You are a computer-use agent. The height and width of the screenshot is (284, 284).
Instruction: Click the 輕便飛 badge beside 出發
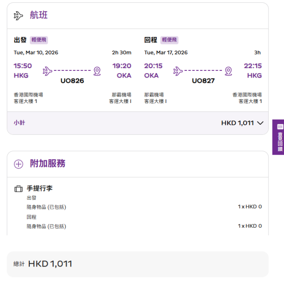click(x=39, y=40)
